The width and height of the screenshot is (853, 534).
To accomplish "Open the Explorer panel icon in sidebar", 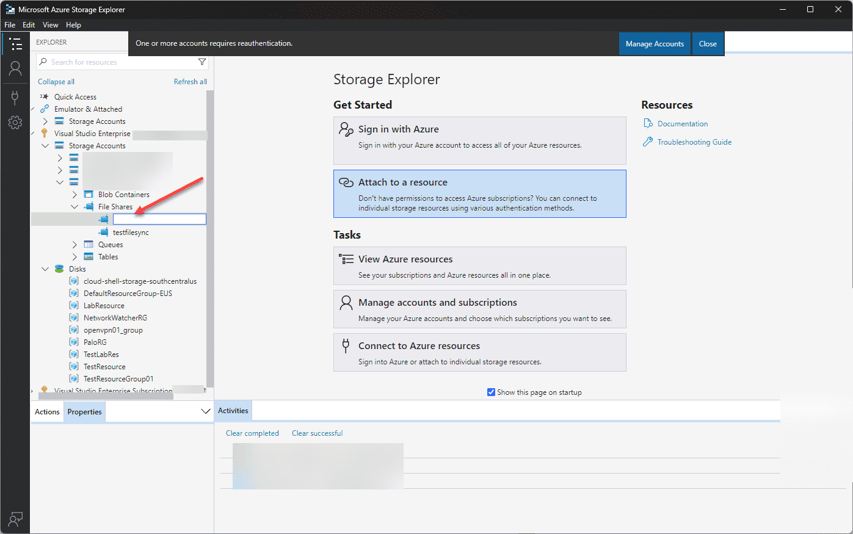I will 15,44.
